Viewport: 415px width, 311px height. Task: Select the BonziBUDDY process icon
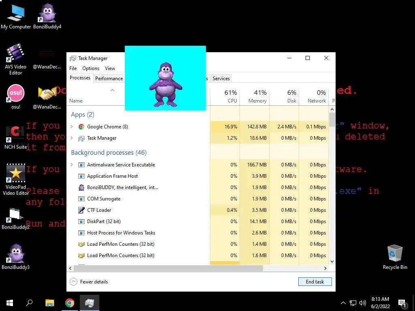81,187
